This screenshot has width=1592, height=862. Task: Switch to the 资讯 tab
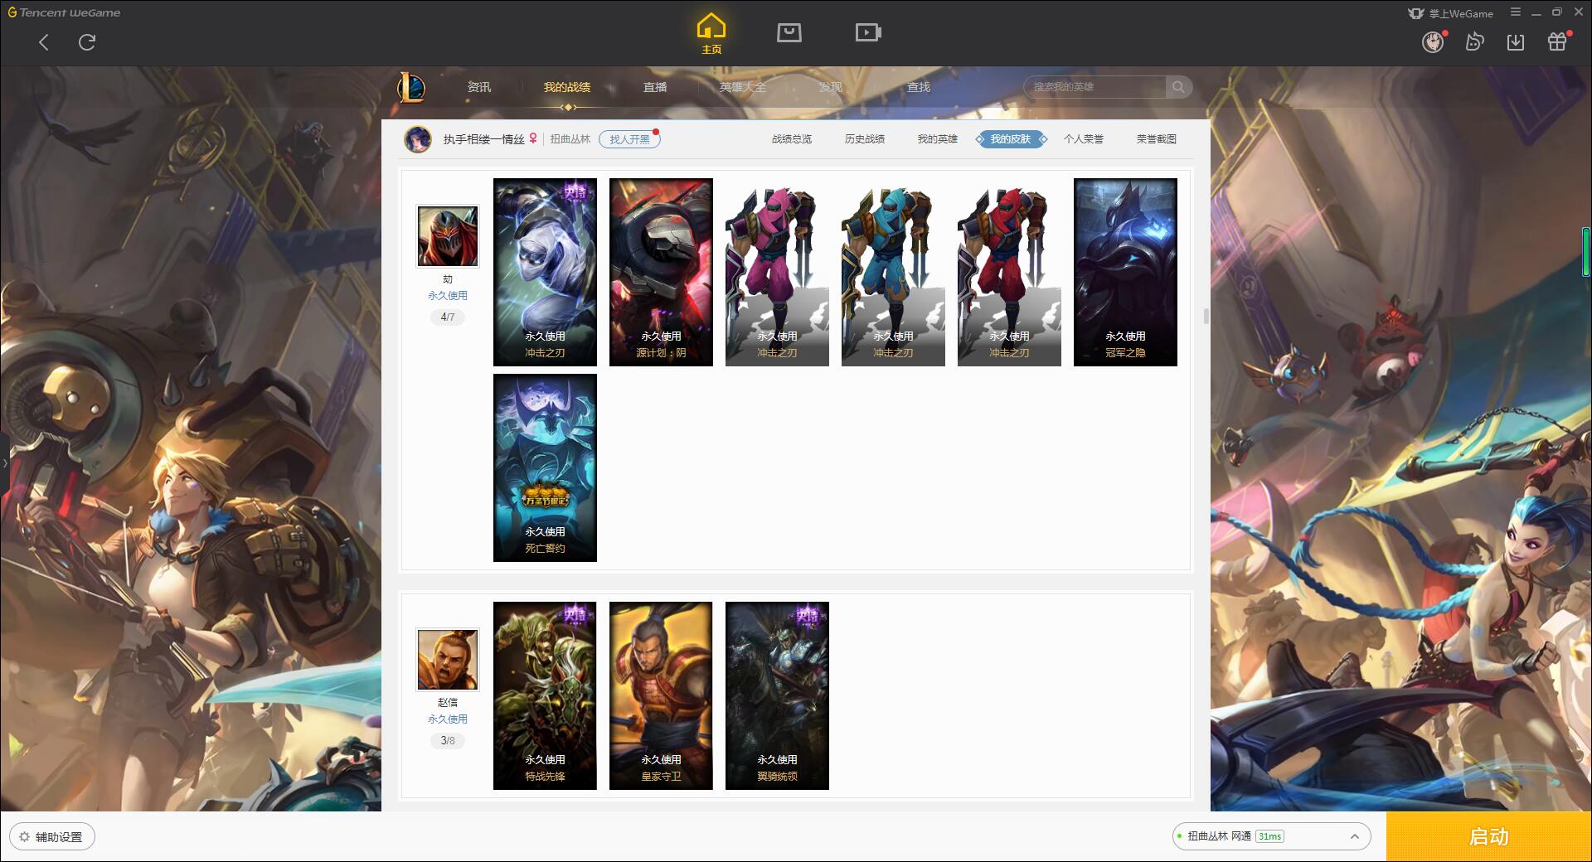click(478, 87)
